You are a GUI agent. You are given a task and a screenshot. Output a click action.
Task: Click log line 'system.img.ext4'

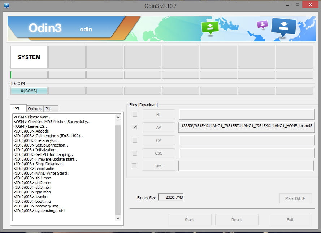pos(39,211)
